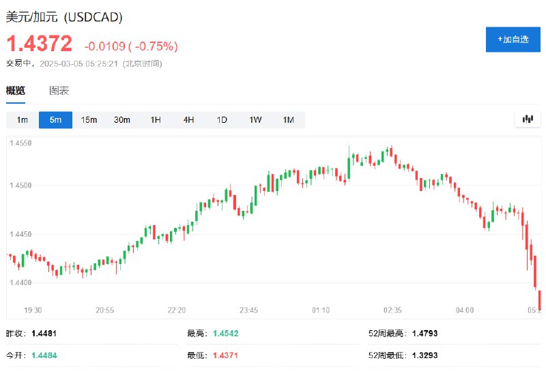Click the 1.4450 y-axis label
This screenshot has width=546, height=382.
point(20,234)
